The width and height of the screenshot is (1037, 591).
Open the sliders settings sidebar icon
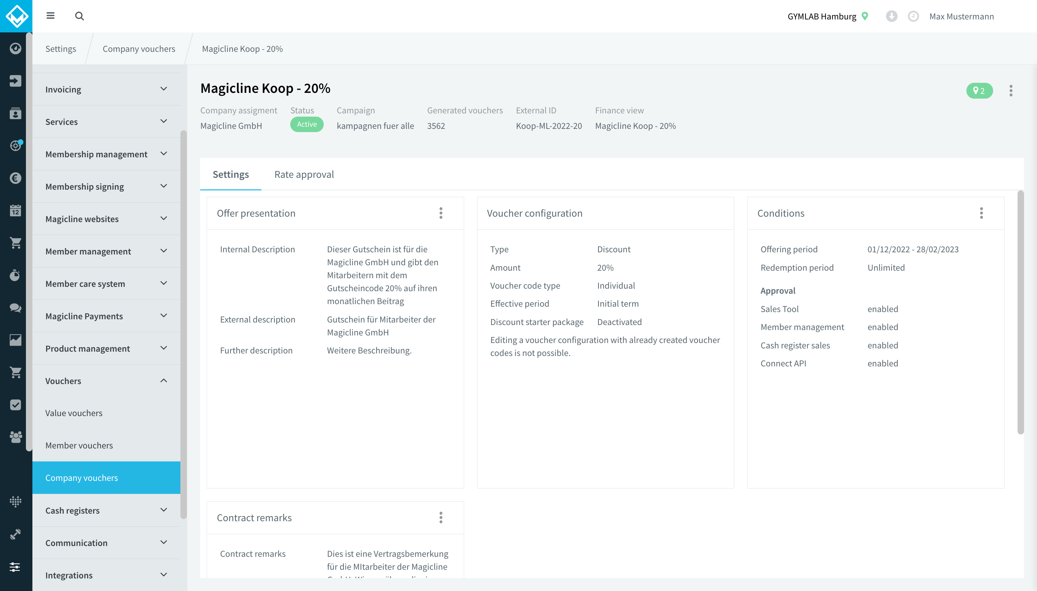point(15,567)
